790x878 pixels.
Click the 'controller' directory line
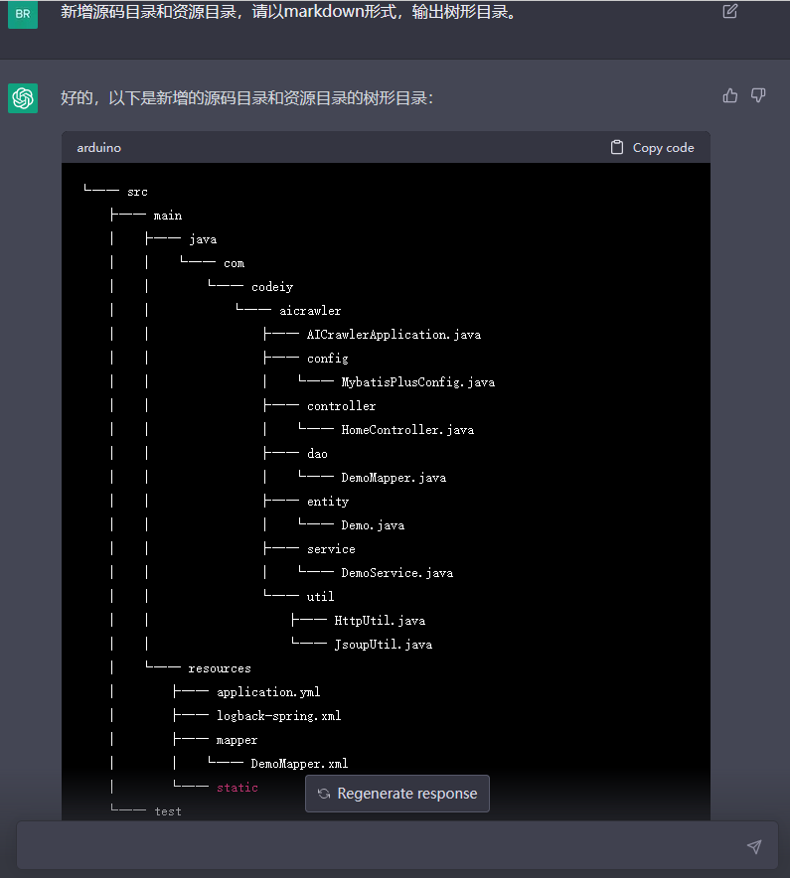pos(341,406)
